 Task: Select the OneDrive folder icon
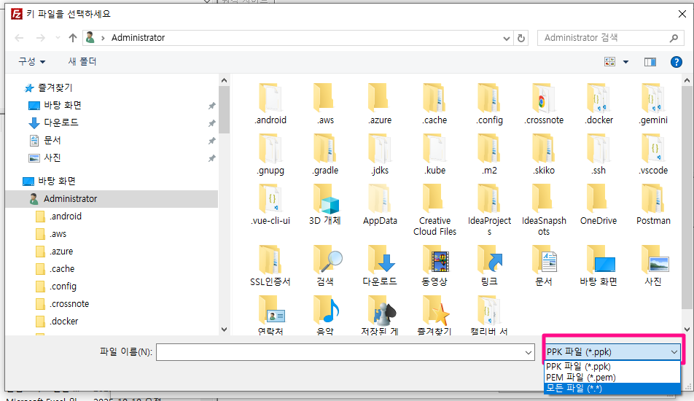(x=599, y=199)
